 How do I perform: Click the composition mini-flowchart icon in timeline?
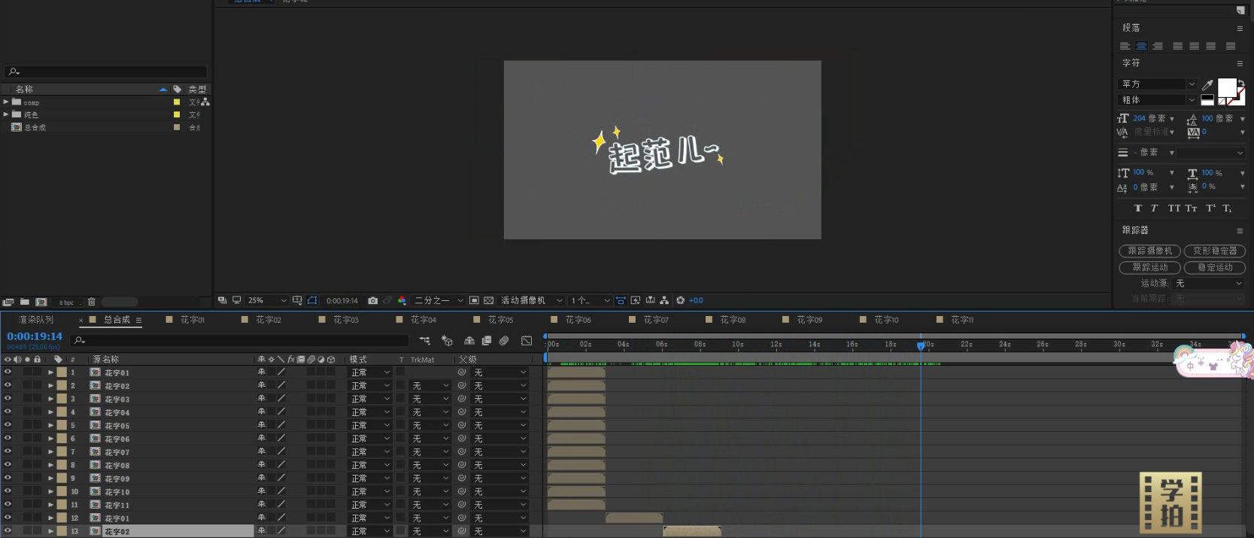pos(425,341)
